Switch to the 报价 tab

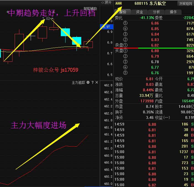pyautogui.click(x=123, y=12)
